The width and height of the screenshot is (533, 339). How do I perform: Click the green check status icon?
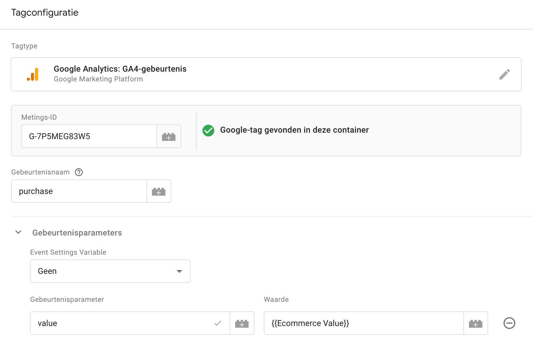coord(208,130)
